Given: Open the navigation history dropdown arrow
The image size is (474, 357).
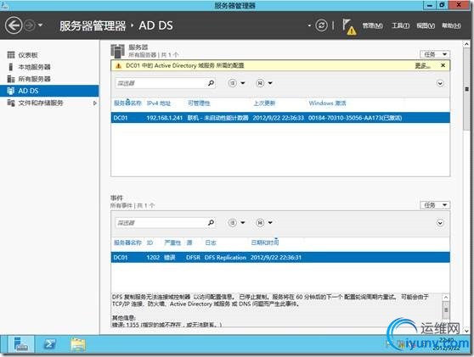Looking at the screenshot, I should pos(40,25).
